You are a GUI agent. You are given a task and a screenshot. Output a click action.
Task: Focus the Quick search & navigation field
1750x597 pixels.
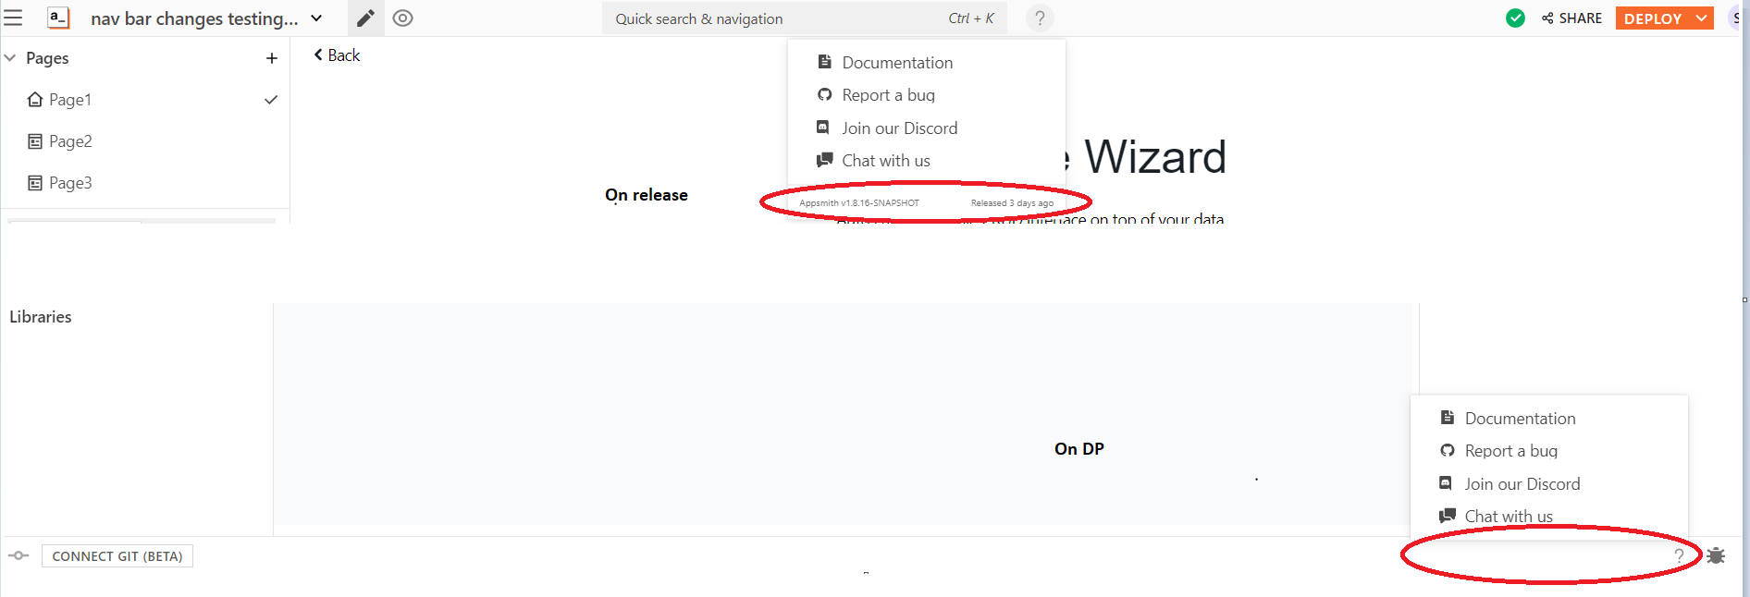tap(805, 18)
